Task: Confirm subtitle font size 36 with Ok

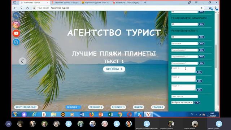Action: pyautogui.click(x=201, y=24)
